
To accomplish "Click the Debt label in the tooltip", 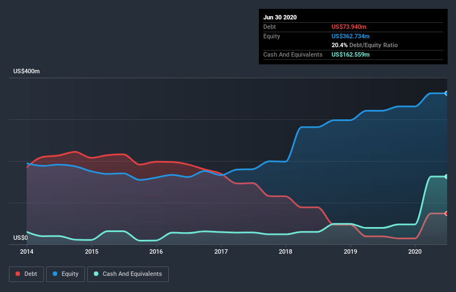I will point(269,27).
